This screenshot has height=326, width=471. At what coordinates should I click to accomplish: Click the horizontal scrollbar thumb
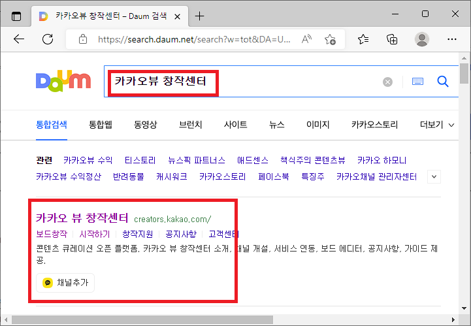[x=142, y=319]
